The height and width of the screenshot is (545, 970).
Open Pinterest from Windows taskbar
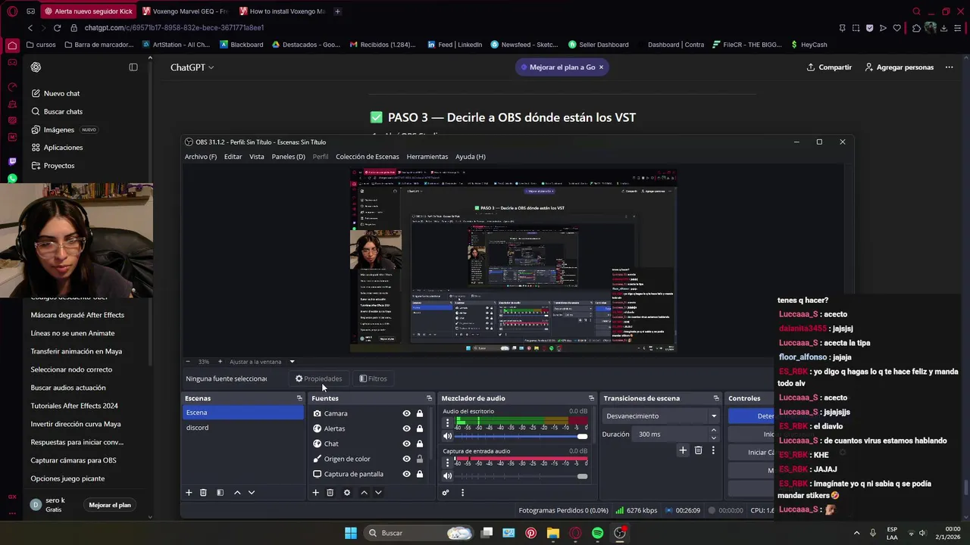(x=530, y=533)
